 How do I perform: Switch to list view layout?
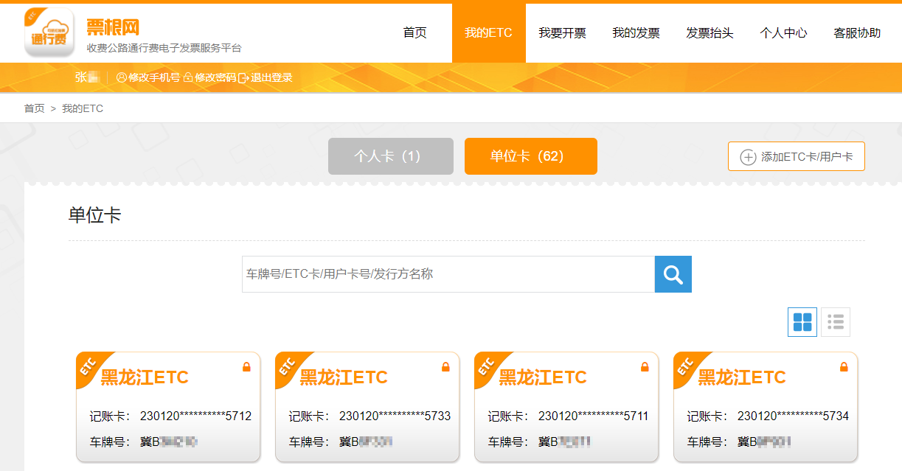tap(836, 322)
